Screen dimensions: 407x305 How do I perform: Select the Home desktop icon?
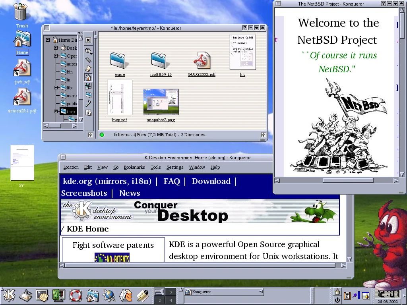point(22,43)
